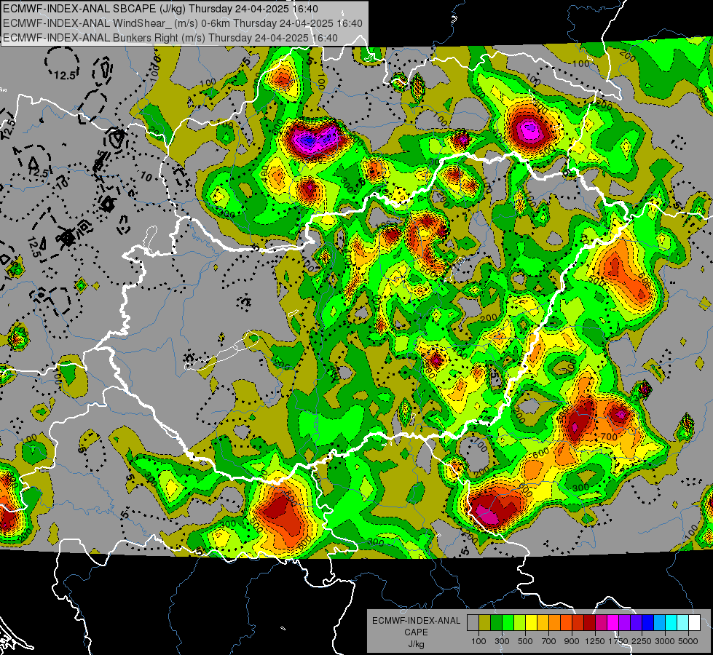The width and height of the screenshot is (713, 655).
Task: Choose the pure yellow legend swatch
Action: click(531, 623)
